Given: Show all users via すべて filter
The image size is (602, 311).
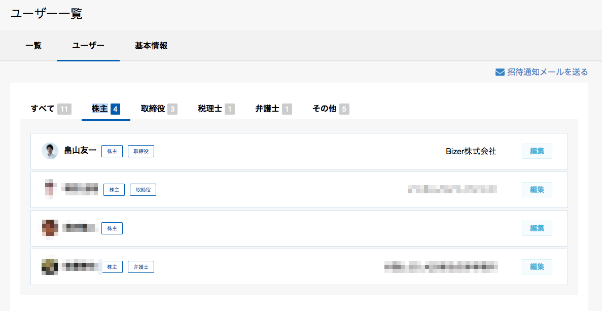Looking at the screenshot, I should click(x=51, y=109).
